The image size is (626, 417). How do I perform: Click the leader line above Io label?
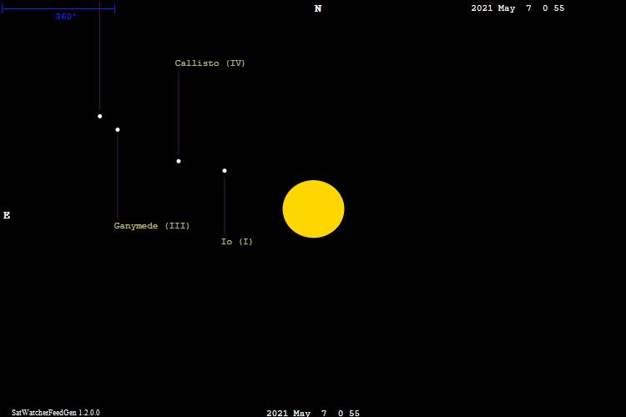pyautogui.click(x=225, y=204)
